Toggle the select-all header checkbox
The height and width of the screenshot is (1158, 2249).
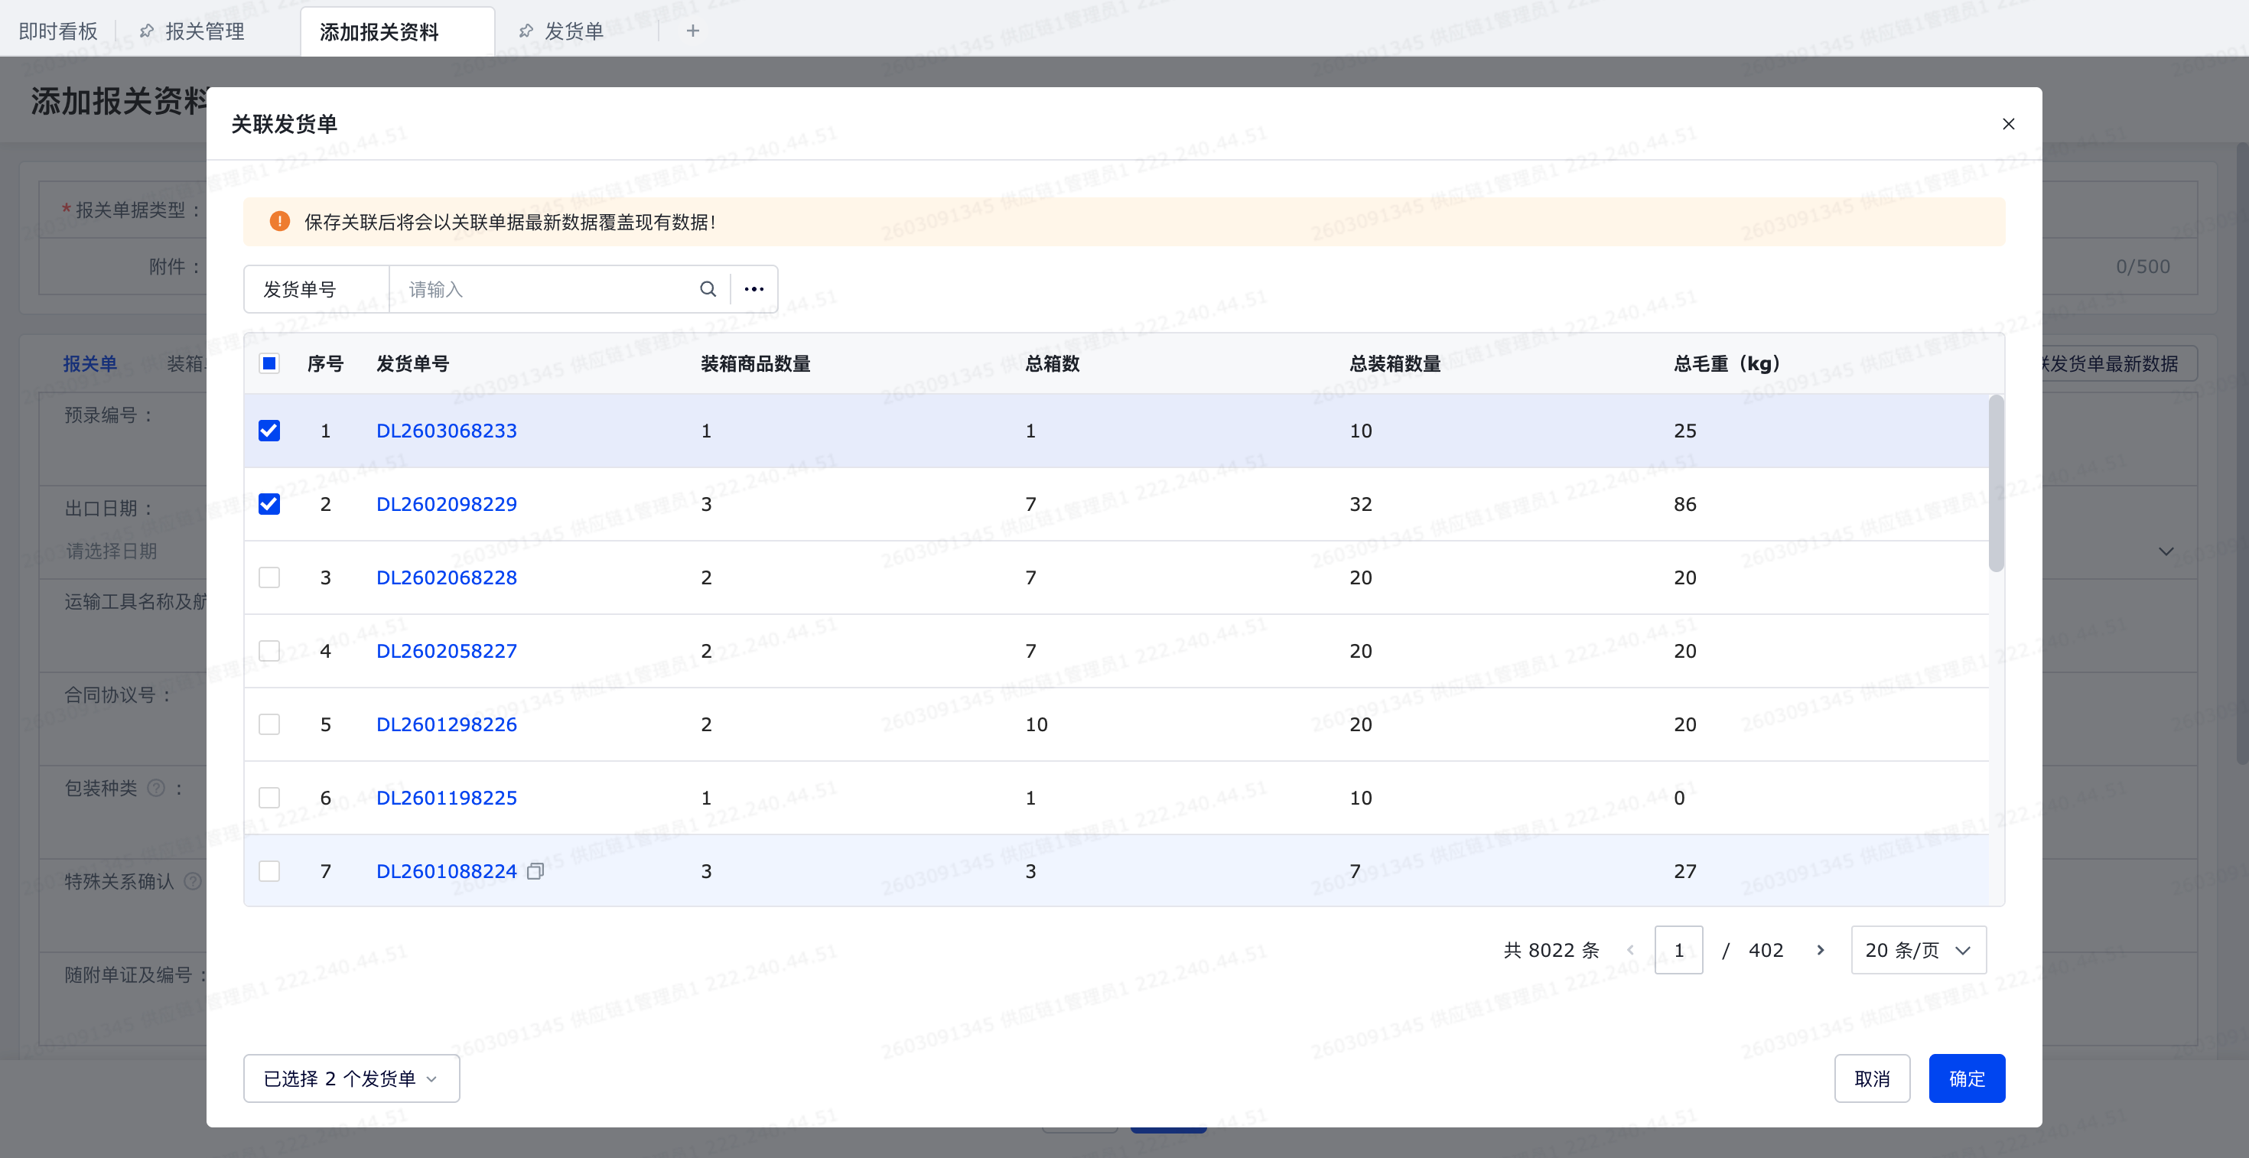269,363
